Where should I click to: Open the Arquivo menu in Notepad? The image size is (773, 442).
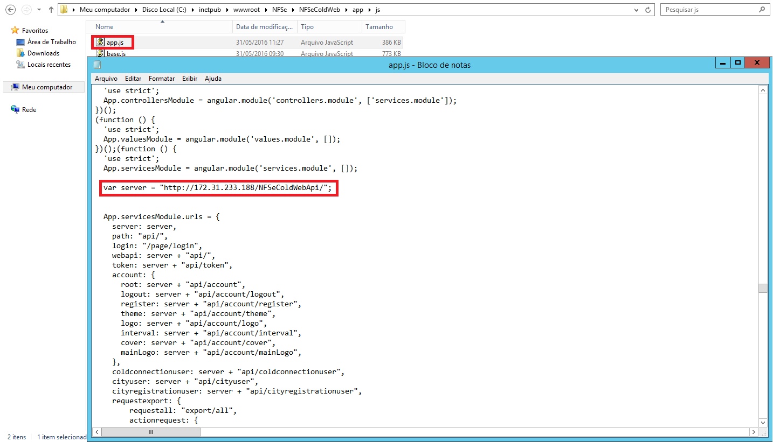click(x=106, y=79)
